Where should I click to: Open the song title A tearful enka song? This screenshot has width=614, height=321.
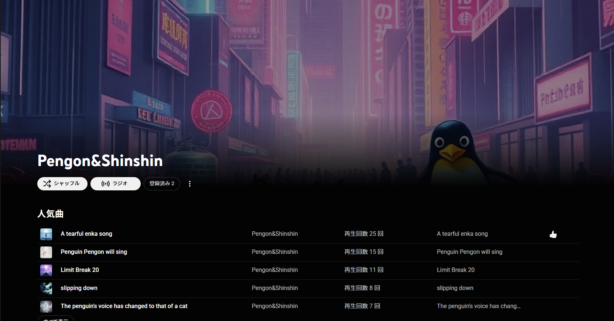point(86,234)
